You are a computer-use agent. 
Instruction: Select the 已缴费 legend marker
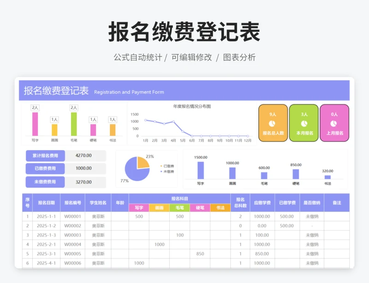(161, 166)
